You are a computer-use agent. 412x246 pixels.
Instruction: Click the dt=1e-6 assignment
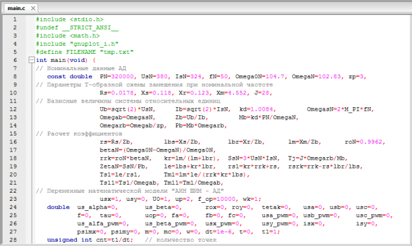[218, 232]
